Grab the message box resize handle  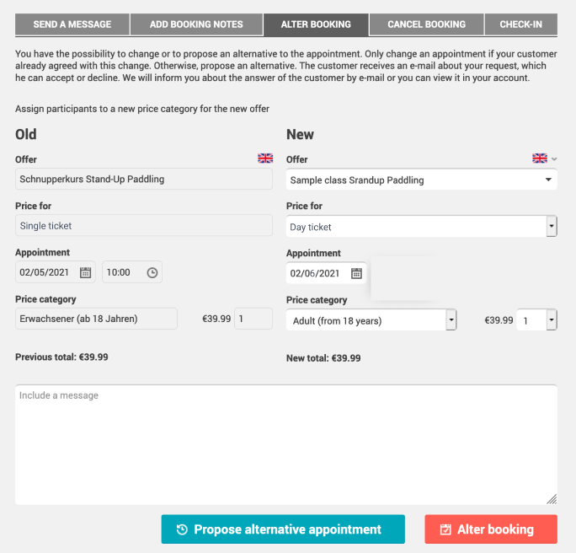click(x=552, y=499)
